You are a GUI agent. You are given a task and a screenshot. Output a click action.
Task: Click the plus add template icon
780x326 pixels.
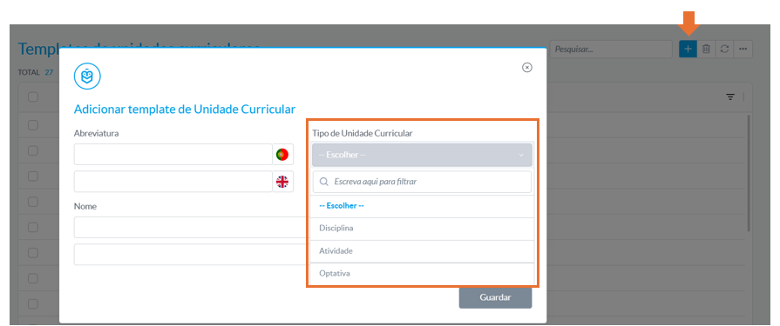(x=688, y=50)
